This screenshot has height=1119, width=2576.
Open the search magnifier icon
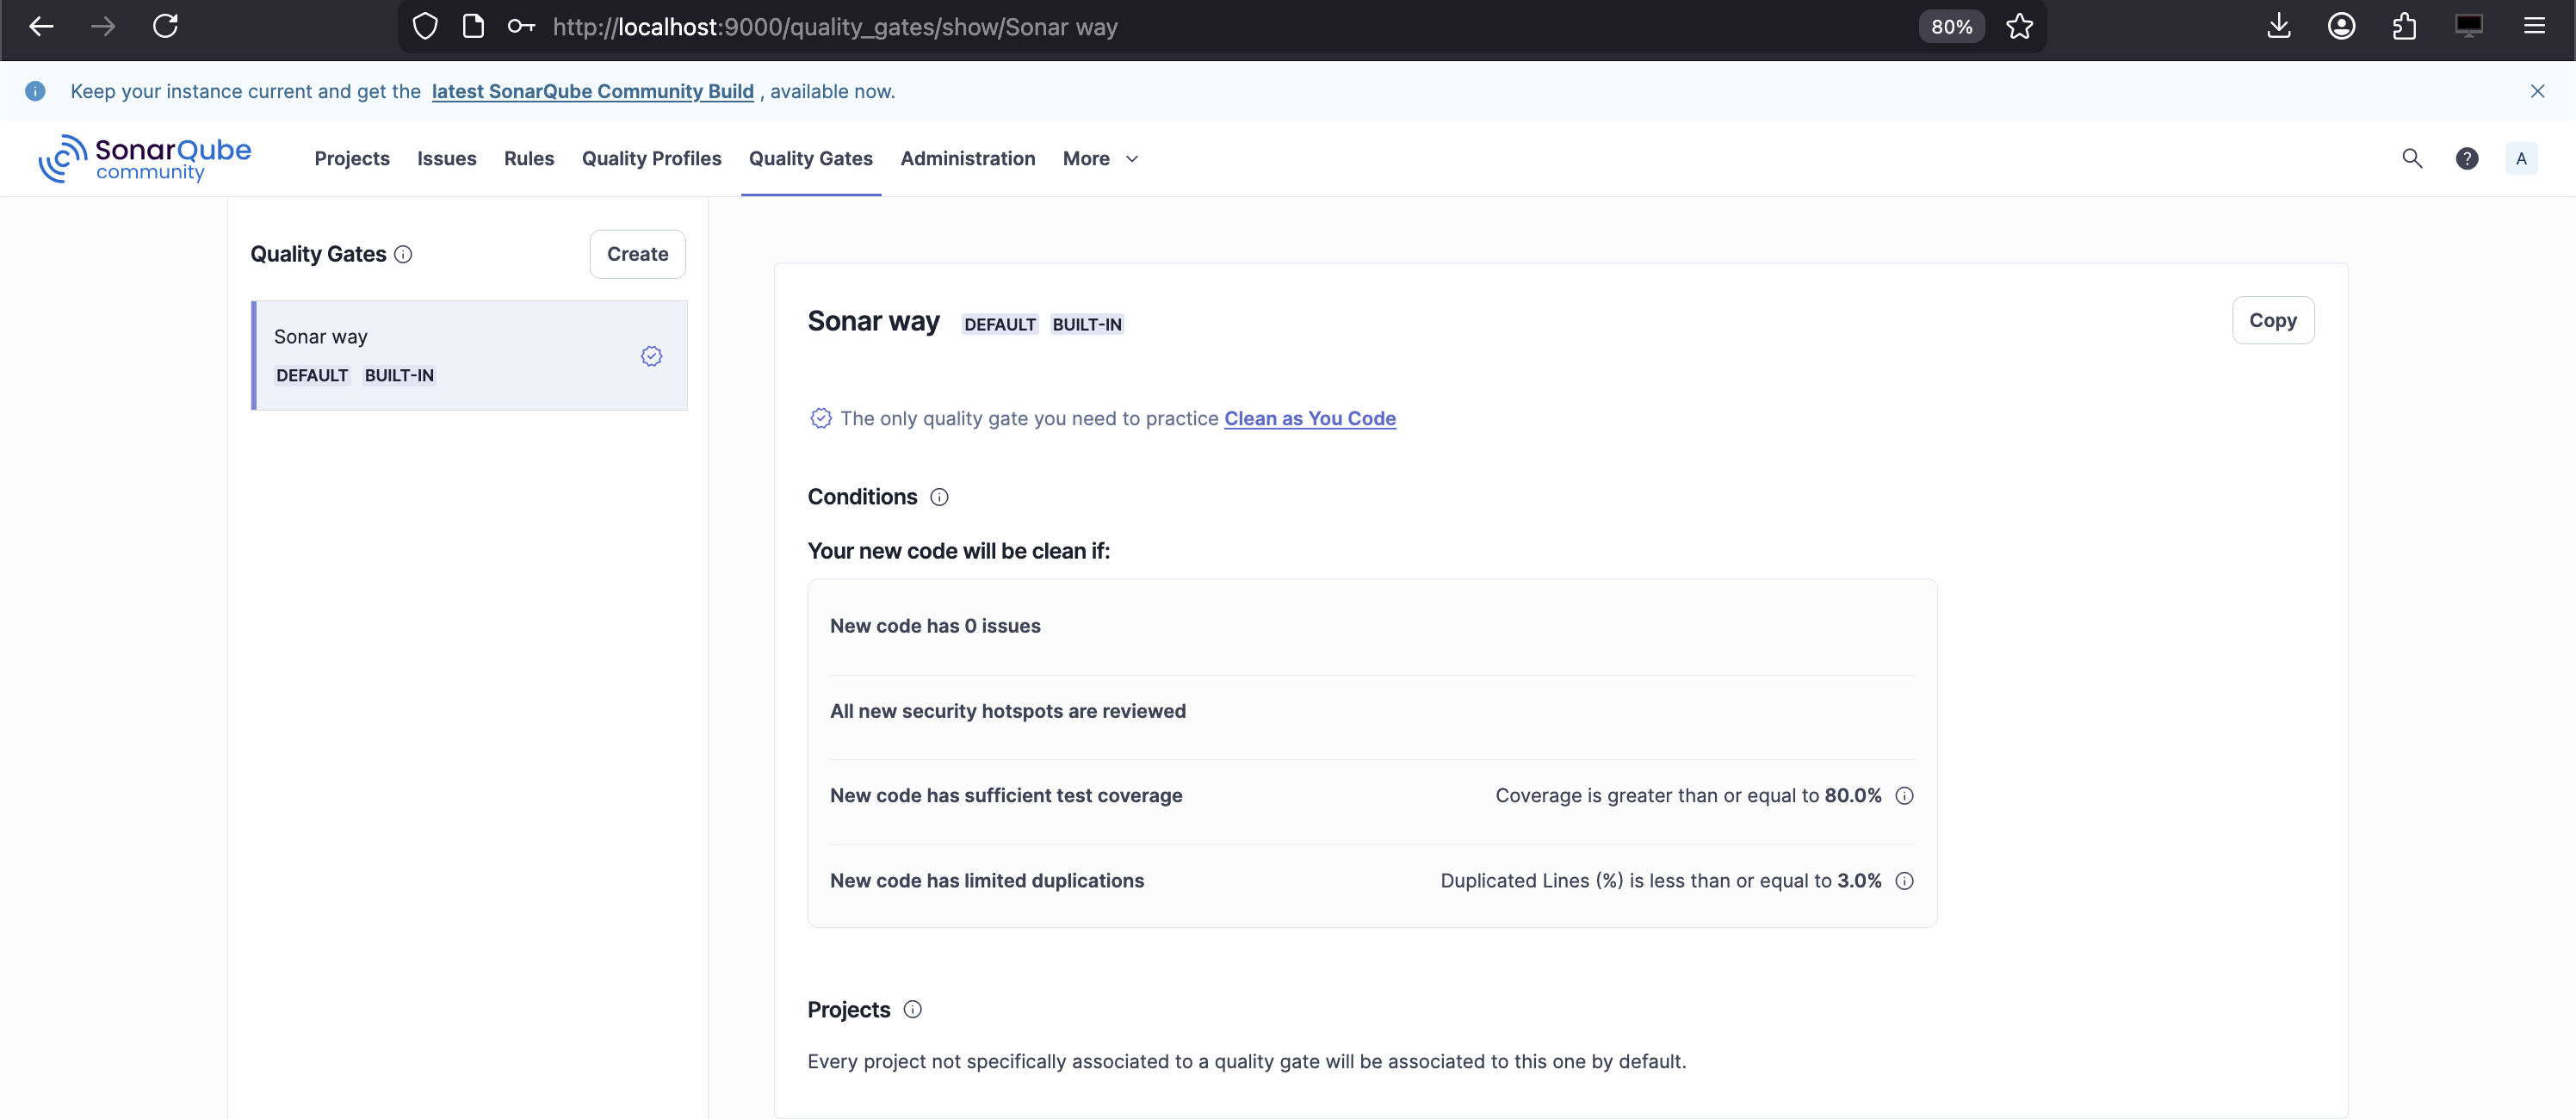(2412, 158)
